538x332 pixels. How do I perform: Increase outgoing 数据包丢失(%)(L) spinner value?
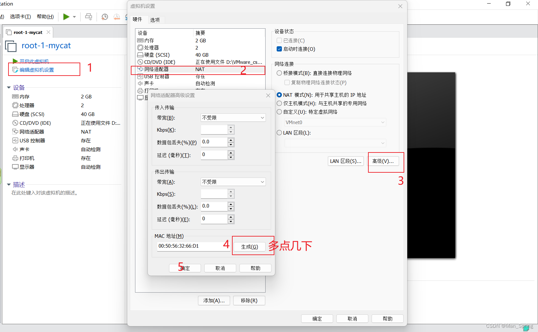[231, 204]
